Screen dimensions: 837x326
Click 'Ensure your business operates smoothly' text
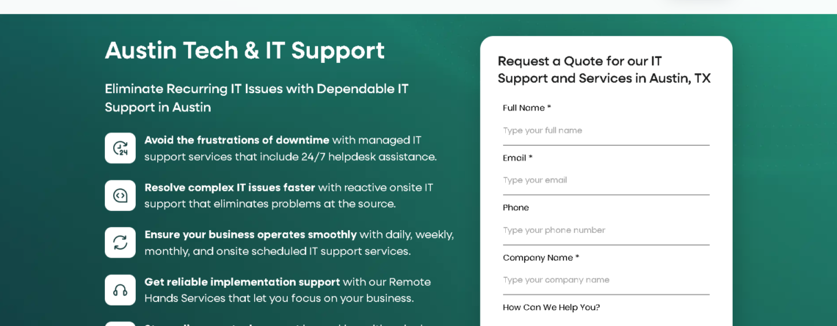point(251,234)
